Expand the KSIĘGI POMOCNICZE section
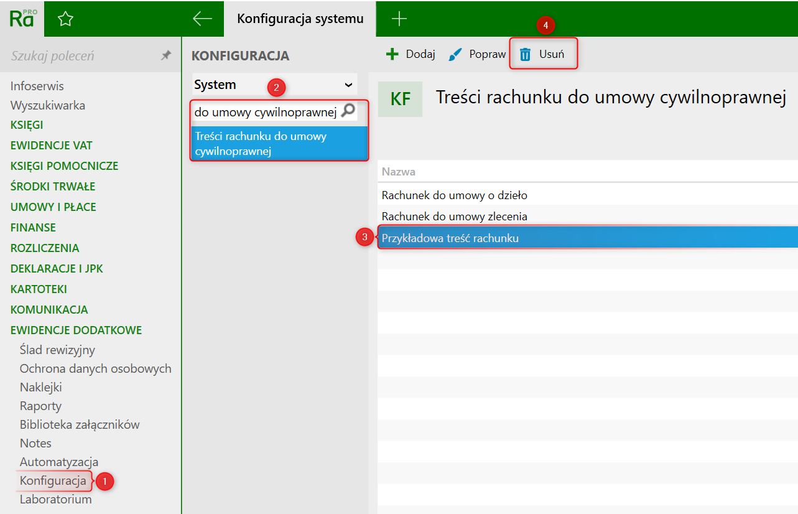This screenshot has width=798, height=514. 65,166
